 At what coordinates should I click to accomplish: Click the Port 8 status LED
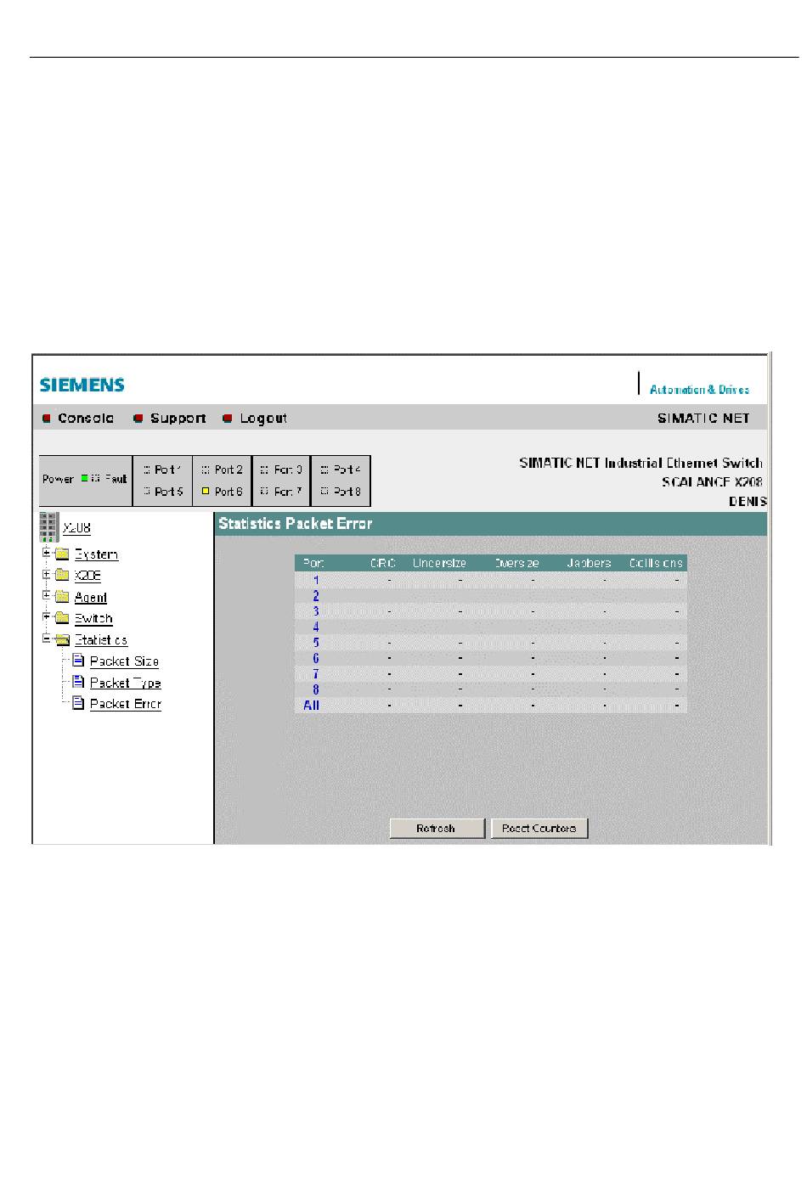click(324, 492)
